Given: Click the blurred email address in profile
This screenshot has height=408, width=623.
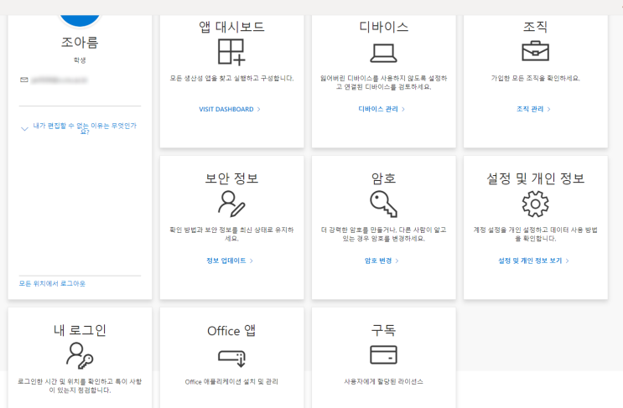Looking at the screenshot, I should (60, 80).
